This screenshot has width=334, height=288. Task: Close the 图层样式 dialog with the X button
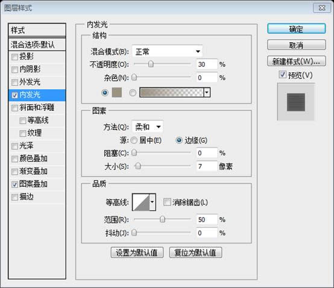tap(322, 8)
